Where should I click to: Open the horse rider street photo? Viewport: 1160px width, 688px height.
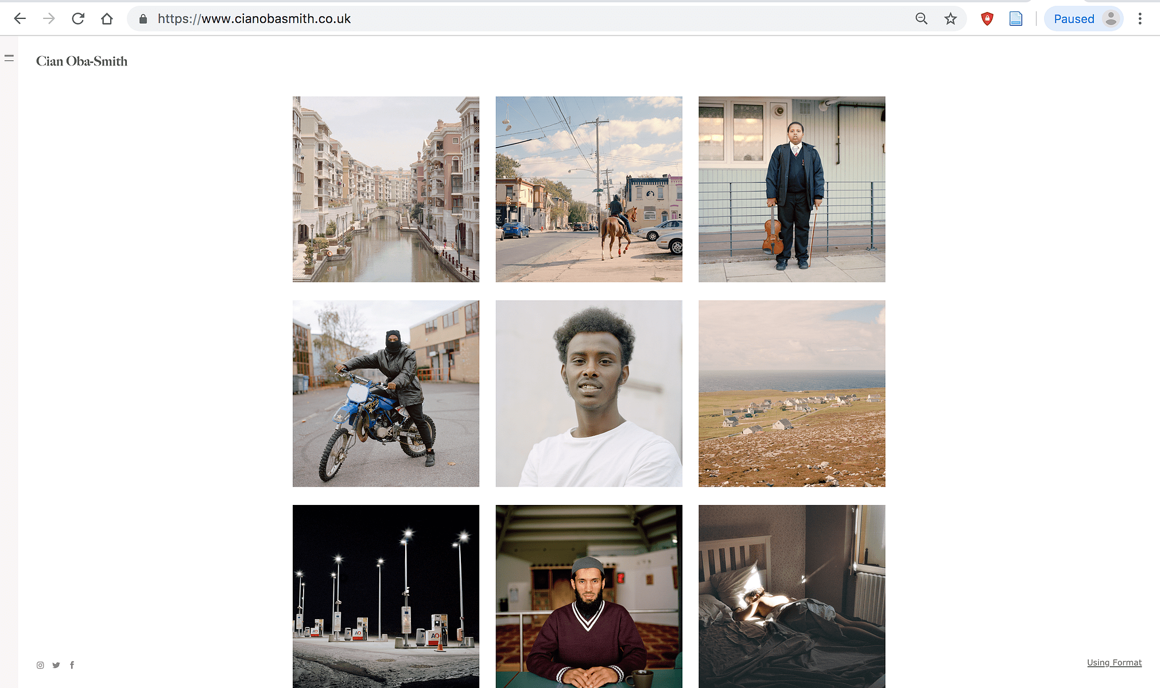click(x=589, y=189)
